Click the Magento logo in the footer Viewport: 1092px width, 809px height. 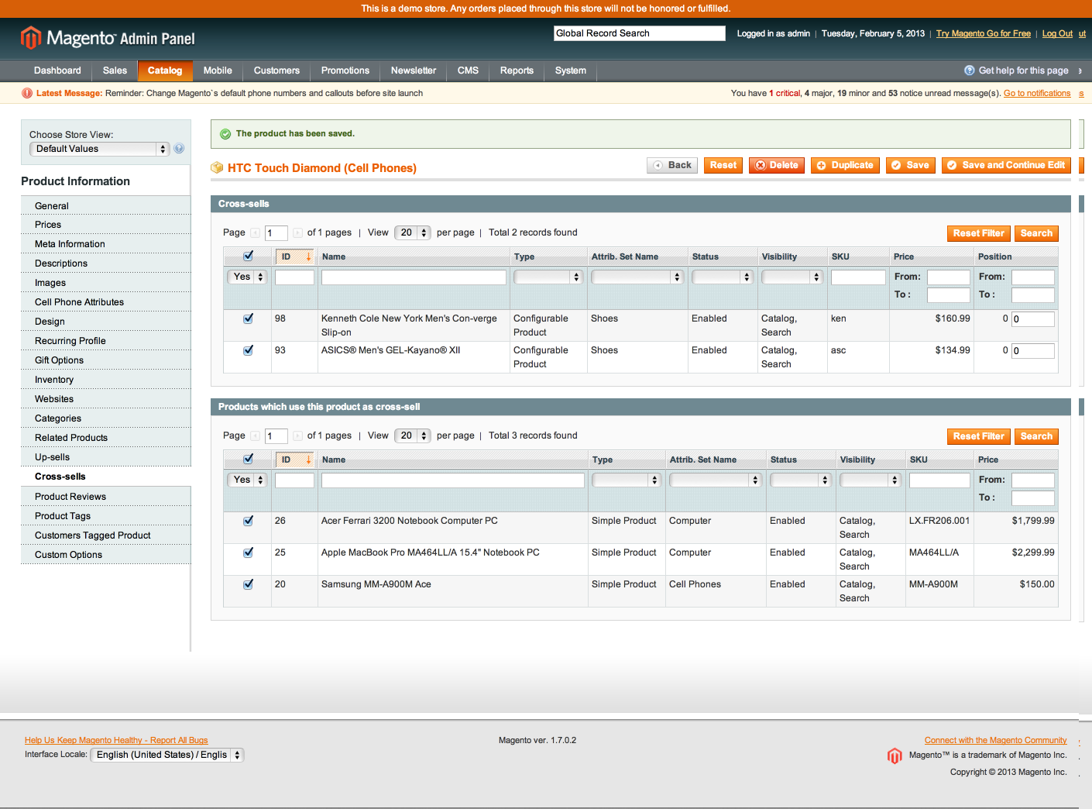pos(895,756)
